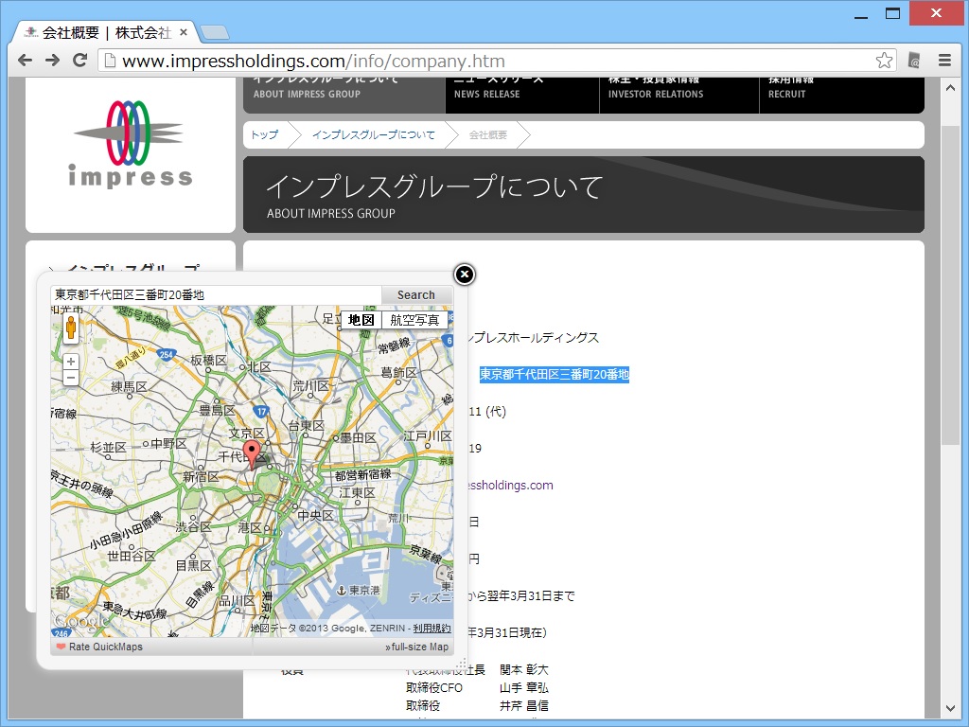
Task: Expand the インプレスグループ sidebar section
Action: [132, 268]
